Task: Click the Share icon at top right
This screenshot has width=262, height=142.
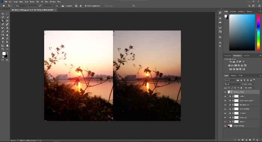Action: click(259, 6)
